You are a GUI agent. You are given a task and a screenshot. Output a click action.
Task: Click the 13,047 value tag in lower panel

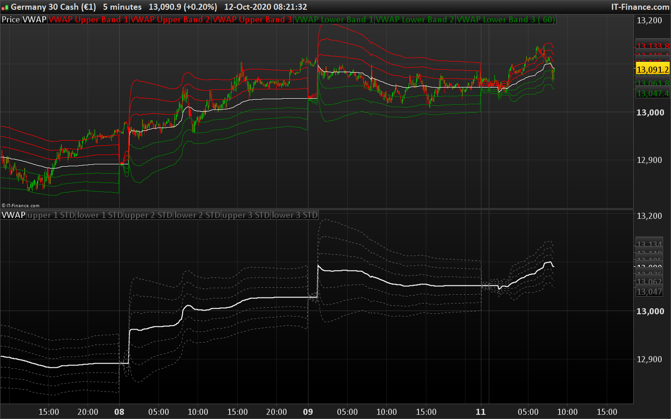tap(649, 292)
